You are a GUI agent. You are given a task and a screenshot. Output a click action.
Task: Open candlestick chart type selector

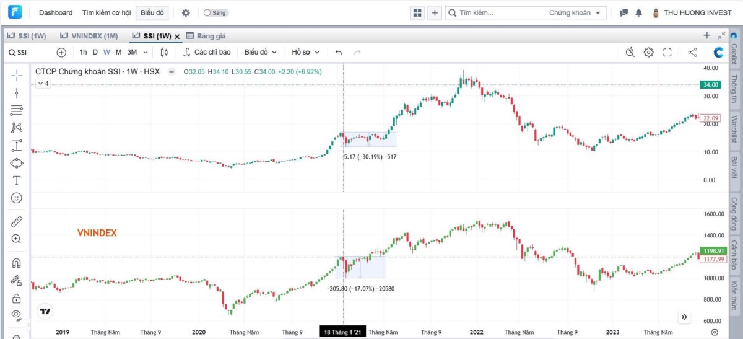point(164,53)
